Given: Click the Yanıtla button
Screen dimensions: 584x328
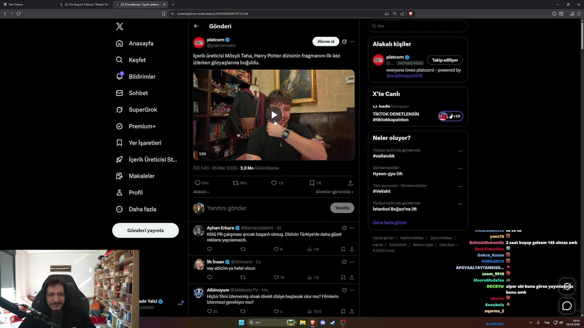Looking at the screenshot, I should (342, 208).
